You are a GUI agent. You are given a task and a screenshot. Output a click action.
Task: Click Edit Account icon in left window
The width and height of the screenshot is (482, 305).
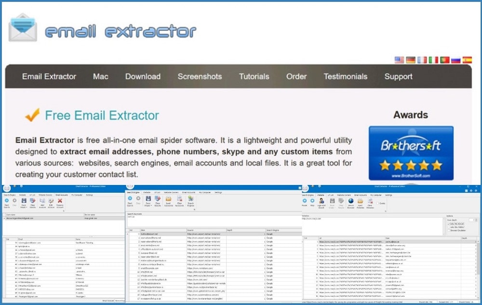(51, 200)
